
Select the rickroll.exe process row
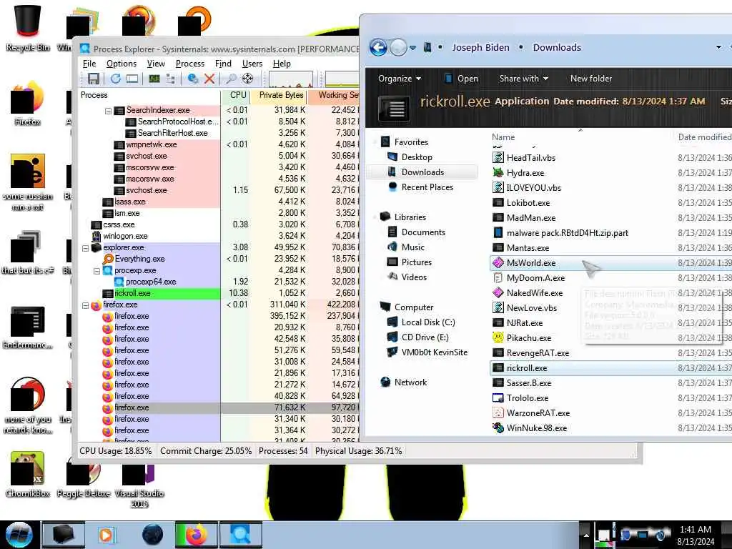219,293
